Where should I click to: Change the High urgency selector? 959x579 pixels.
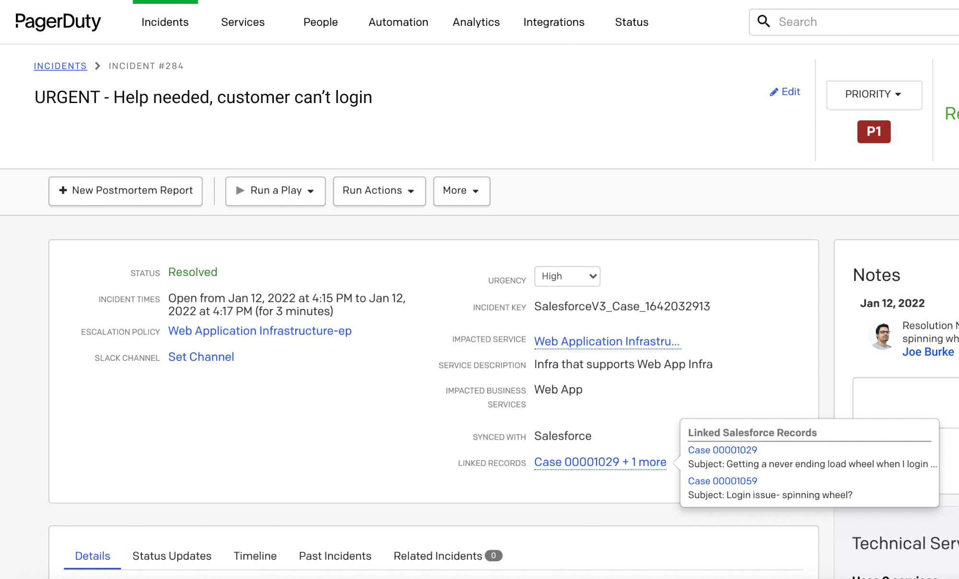pyautogui.click(x=567, y=277)
